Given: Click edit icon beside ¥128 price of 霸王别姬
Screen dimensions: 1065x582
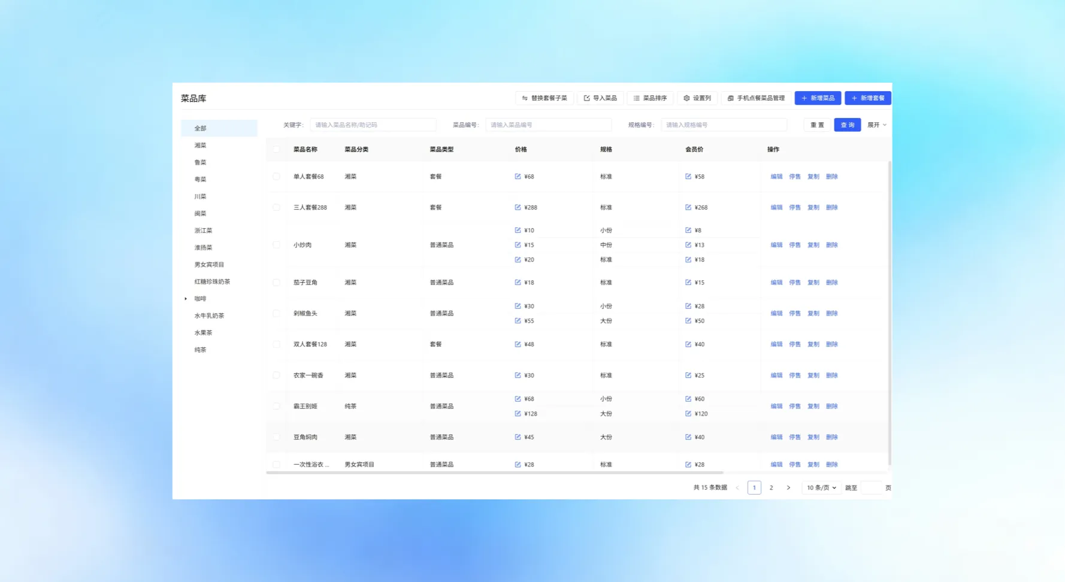Looking at the screenshot, I should click(x=518, y=414).
